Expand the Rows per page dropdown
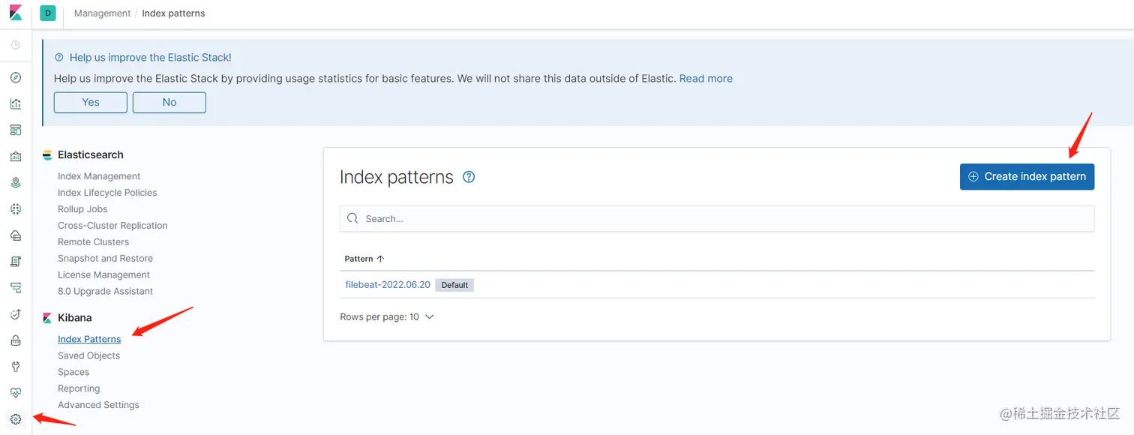1134x435 pixels. pyautogui.click(x=387, y=317)
